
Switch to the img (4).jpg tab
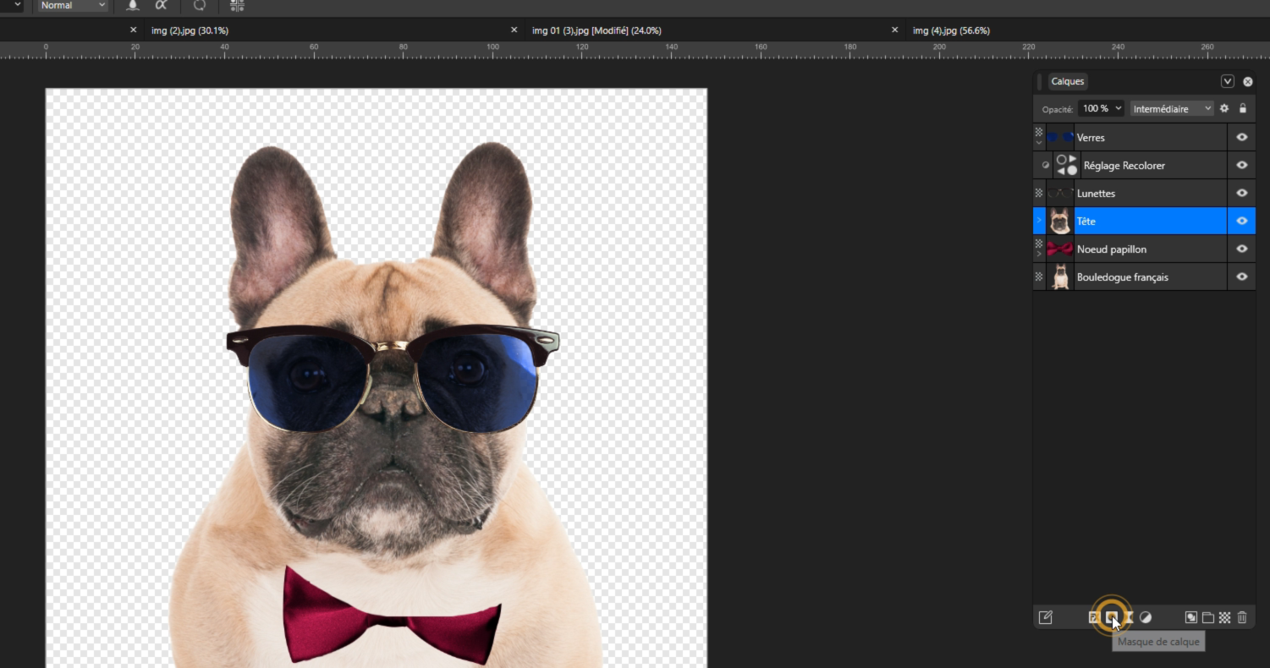(x=951, y=30)
